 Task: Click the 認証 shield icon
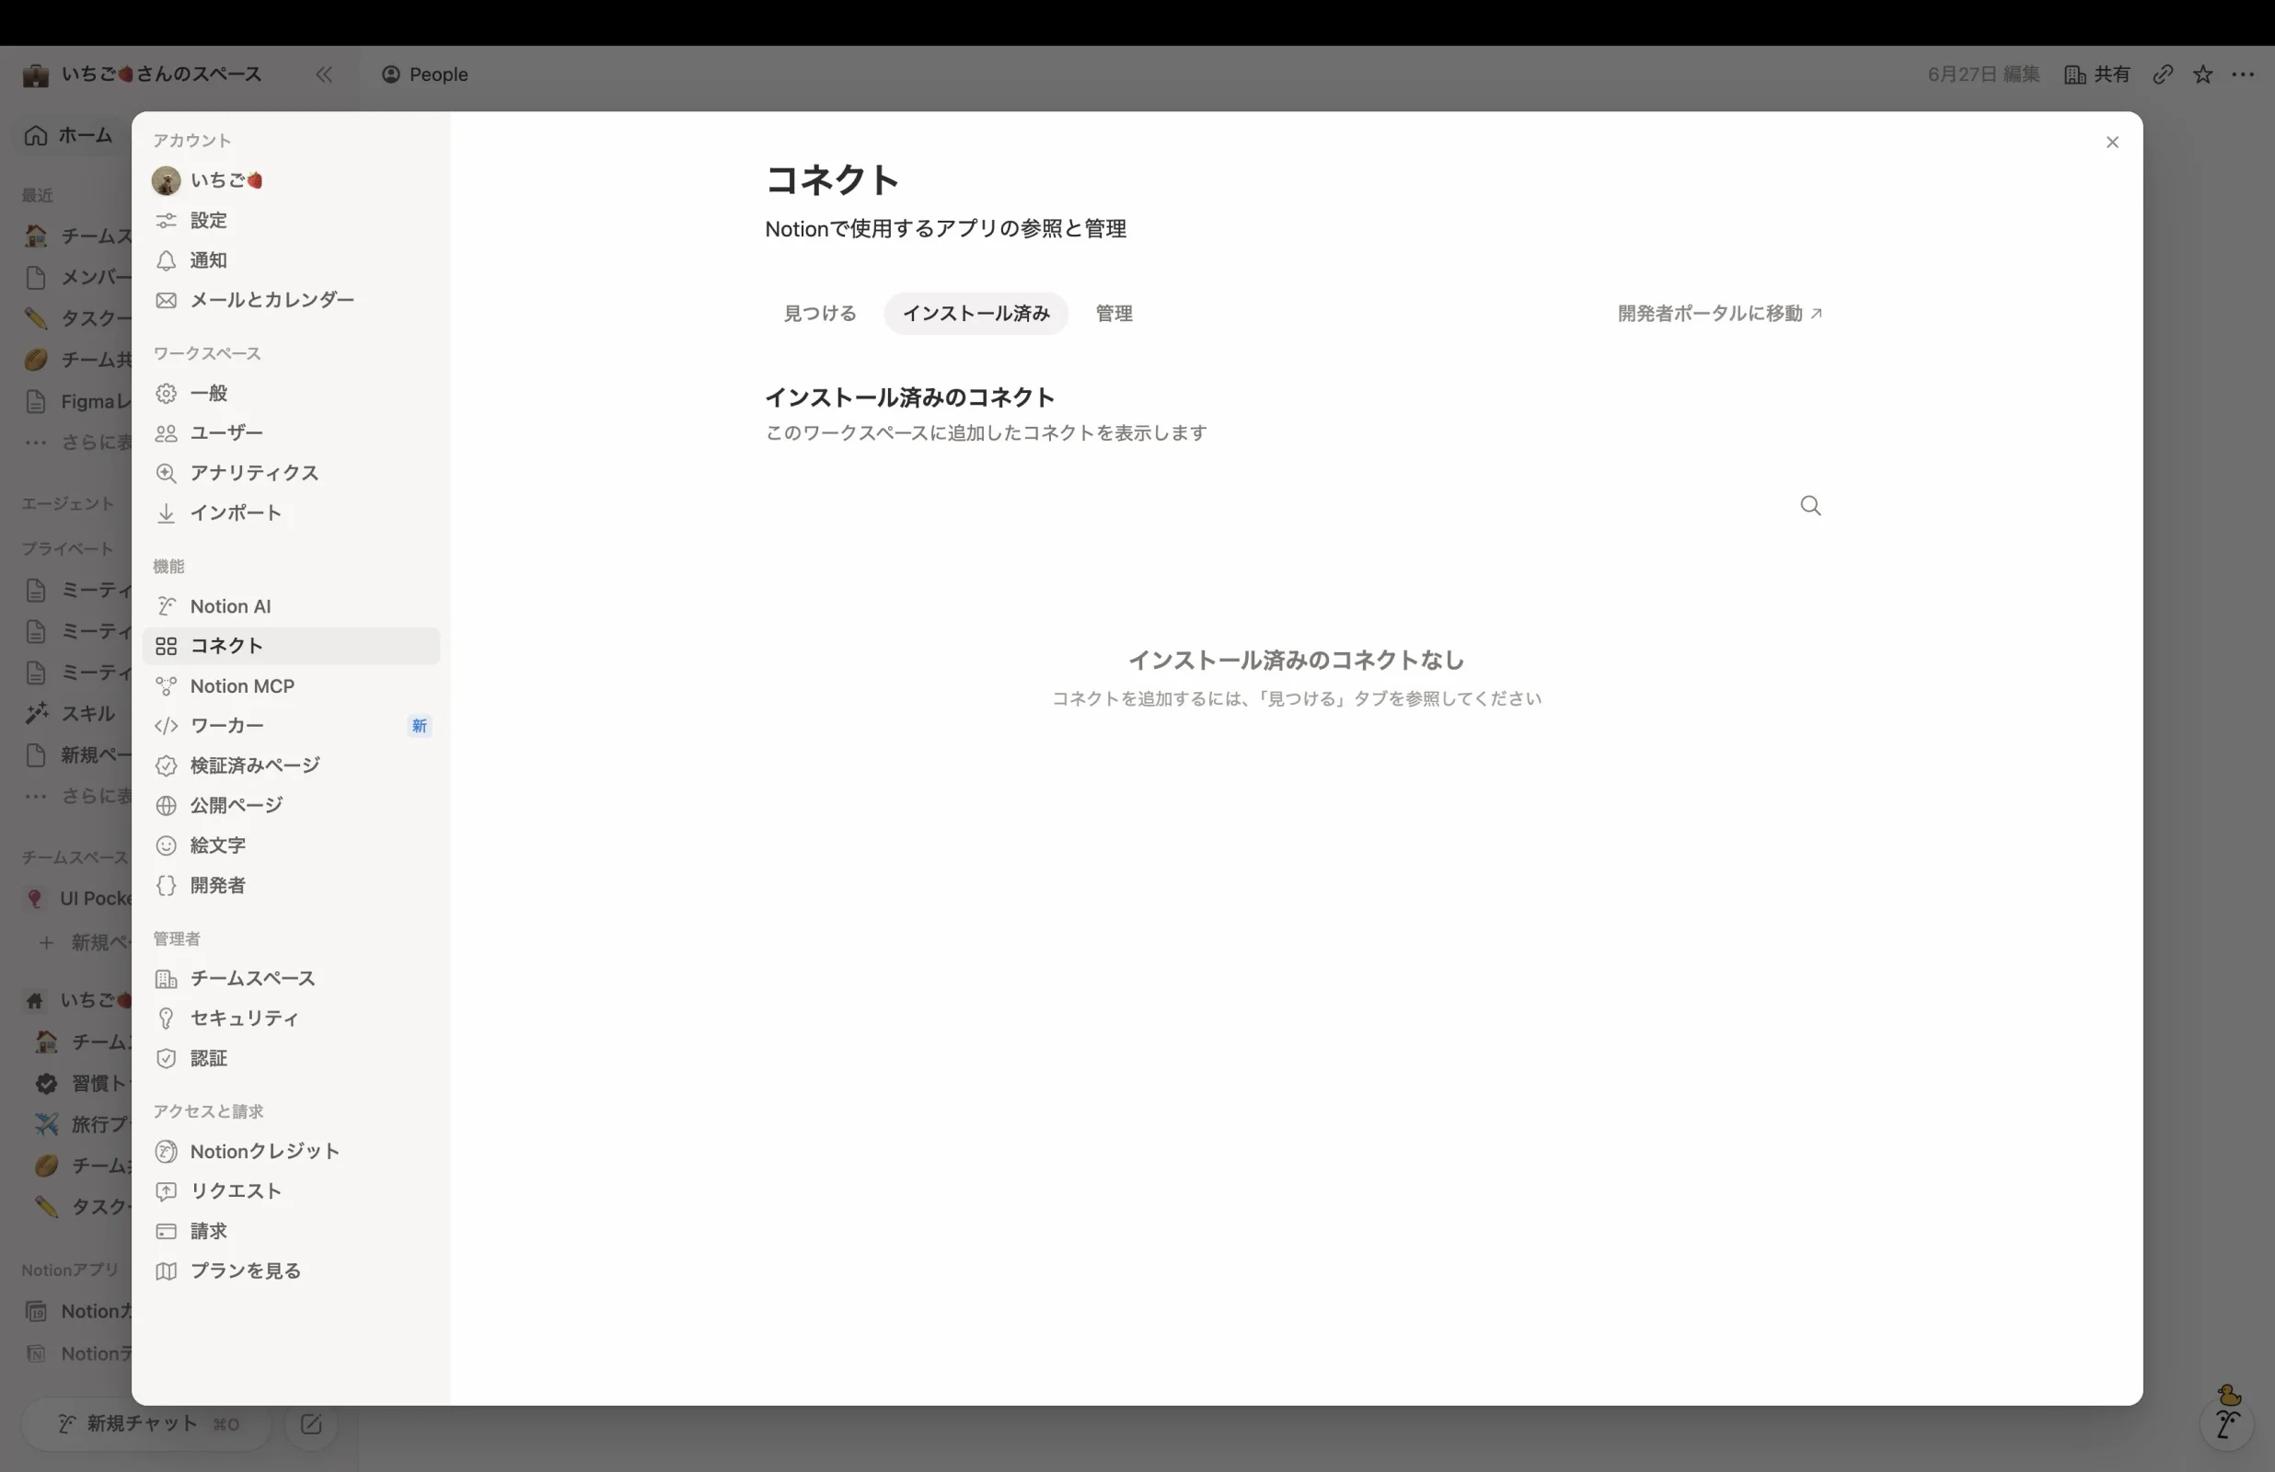click(x=167, y=1059)
